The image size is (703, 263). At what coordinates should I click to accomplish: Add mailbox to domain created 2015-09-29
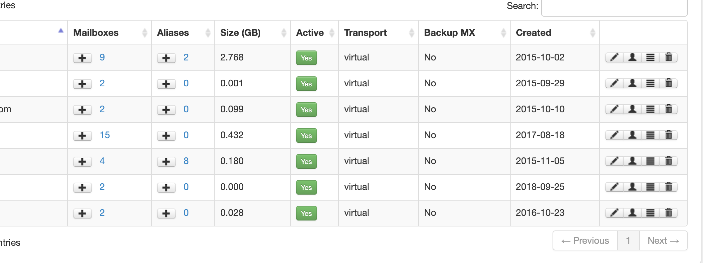(x=83, y=84)
